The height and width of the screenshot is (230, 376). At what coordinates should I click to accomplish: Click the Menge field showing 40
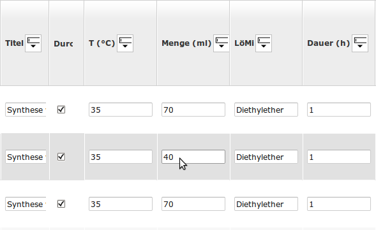(x=193, y=157)
